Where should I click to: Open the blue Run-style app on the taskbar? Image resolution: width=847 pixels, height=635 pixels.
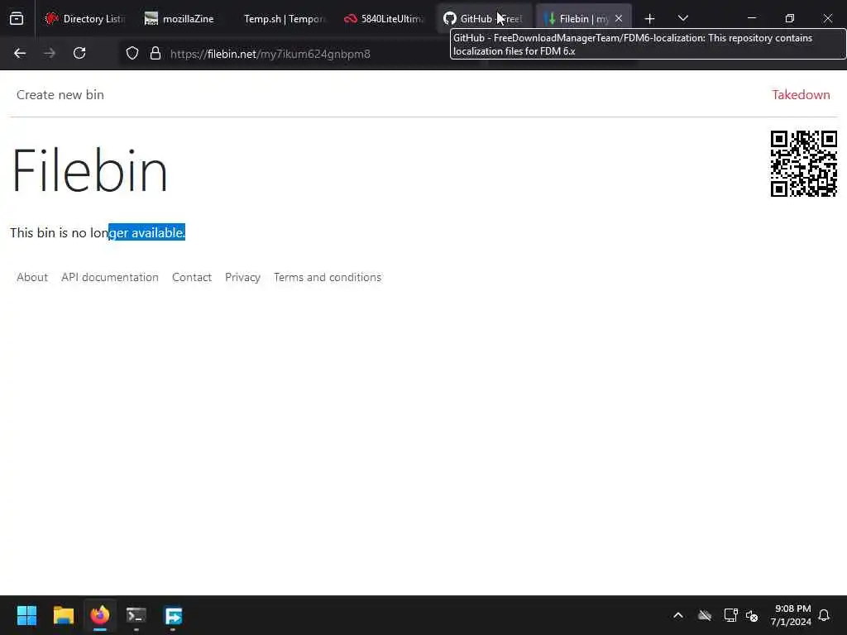[173, 615]
